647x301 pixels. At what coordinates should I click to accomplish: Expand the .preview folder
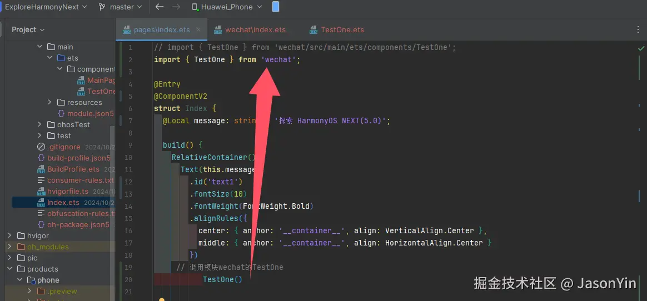click(x=29, y=292)
